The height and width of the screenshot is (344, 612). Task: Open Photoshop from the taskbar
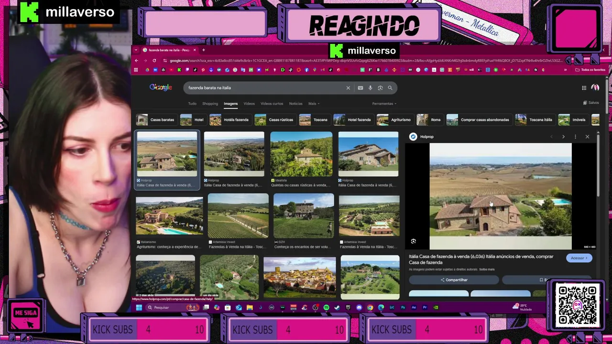pyautogui.click(x=403, y=308)
